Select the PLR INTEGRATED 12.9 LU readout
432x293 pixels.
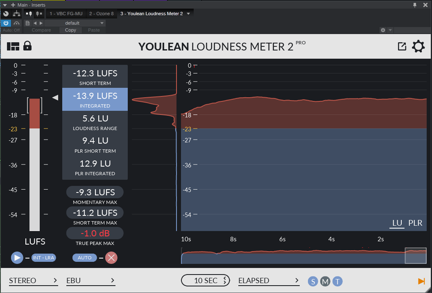point(95,167)
